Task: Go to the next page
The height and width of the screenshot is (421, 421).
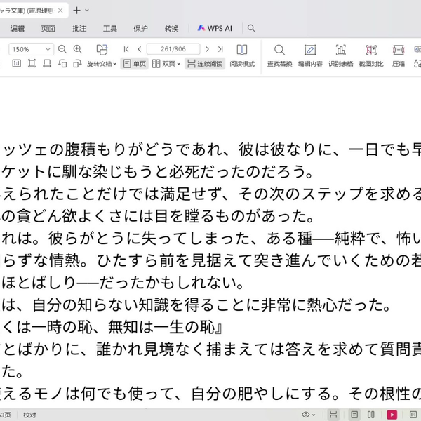Action: tap(207, 49)
